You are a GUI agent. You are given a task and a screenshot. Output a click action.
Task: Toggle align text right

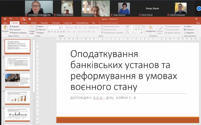point(86,32)
